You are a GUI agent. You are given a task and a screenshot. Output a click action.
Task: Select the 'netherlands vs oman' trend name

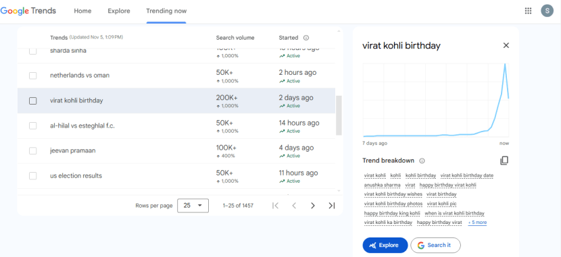pyautogui.click(x=80, y=76)
